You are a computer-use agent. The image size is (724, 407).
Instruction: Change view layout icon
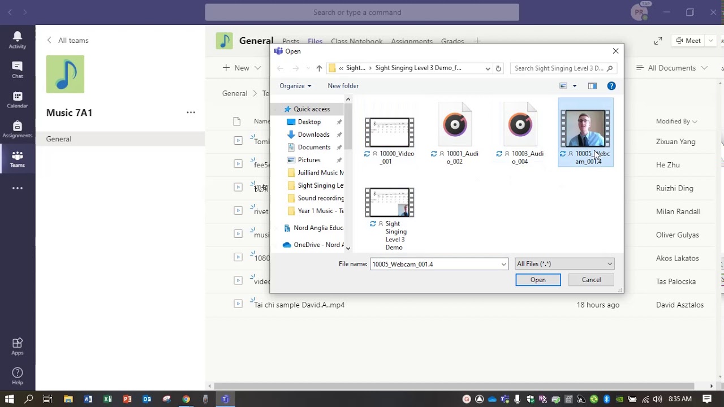tap(563, 86)
